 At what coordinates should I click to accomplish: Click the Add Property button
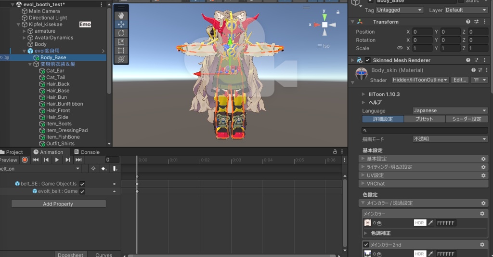click(x=58, y=204)
